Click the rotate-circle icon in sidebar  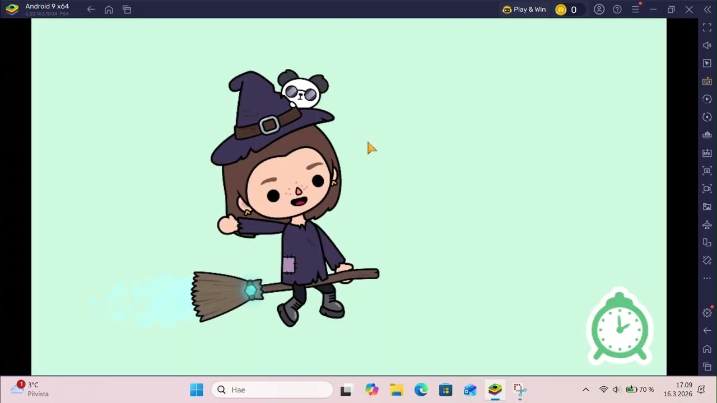click(707, 117)
